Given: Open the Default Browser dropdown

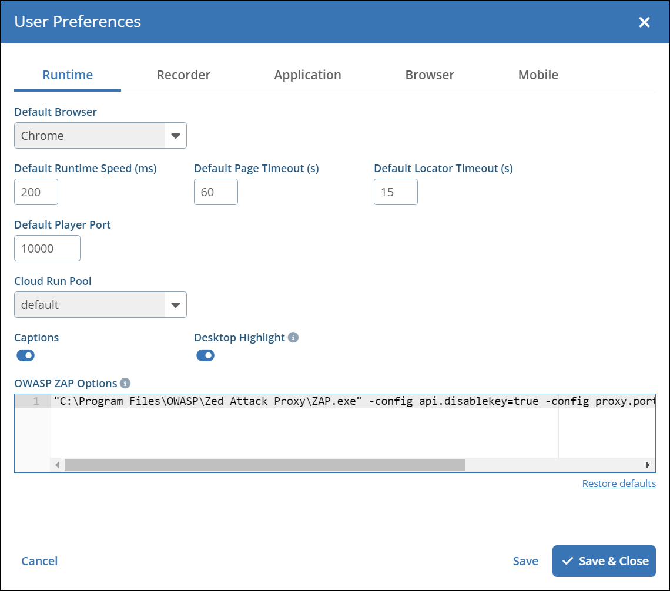Looking at the screenshot, I should click(101, 136).
